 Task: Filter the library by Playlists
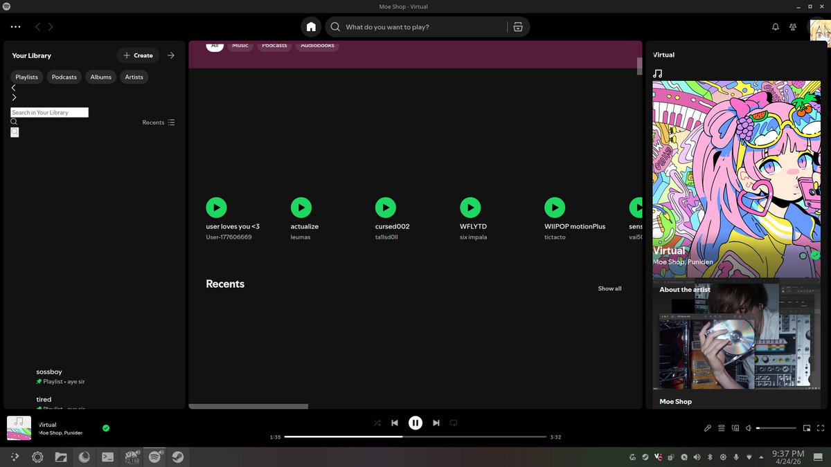tap(27, 77)
